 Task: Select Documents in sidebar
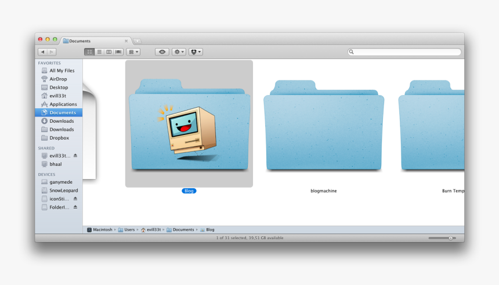(59, 112)
